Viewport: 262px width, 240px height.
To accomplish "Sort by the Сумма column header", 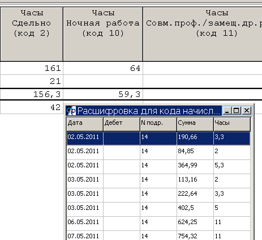I will [195, 124].
